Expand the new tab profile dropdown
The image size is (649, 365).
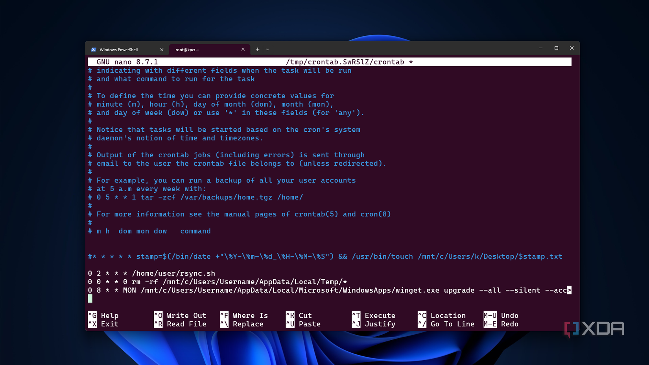(x=267, y=50)
